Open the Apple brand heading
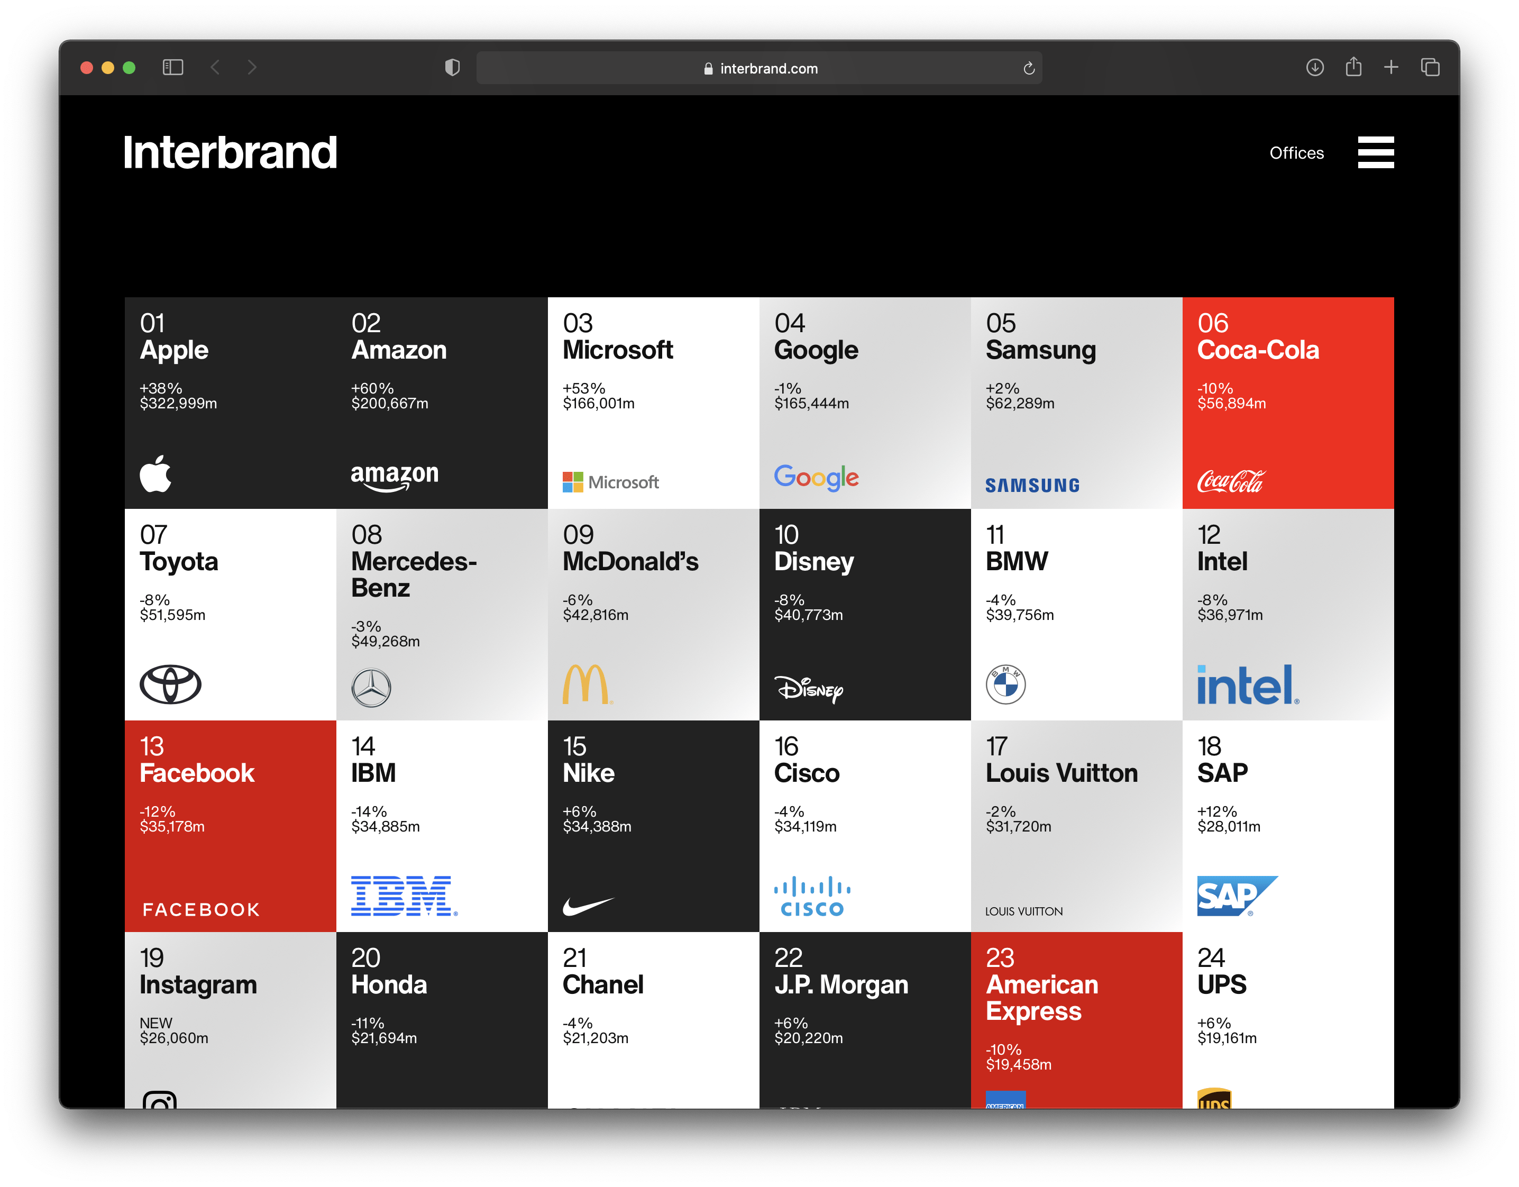This screenshot has width=1519, height=1187. [174, 350]
